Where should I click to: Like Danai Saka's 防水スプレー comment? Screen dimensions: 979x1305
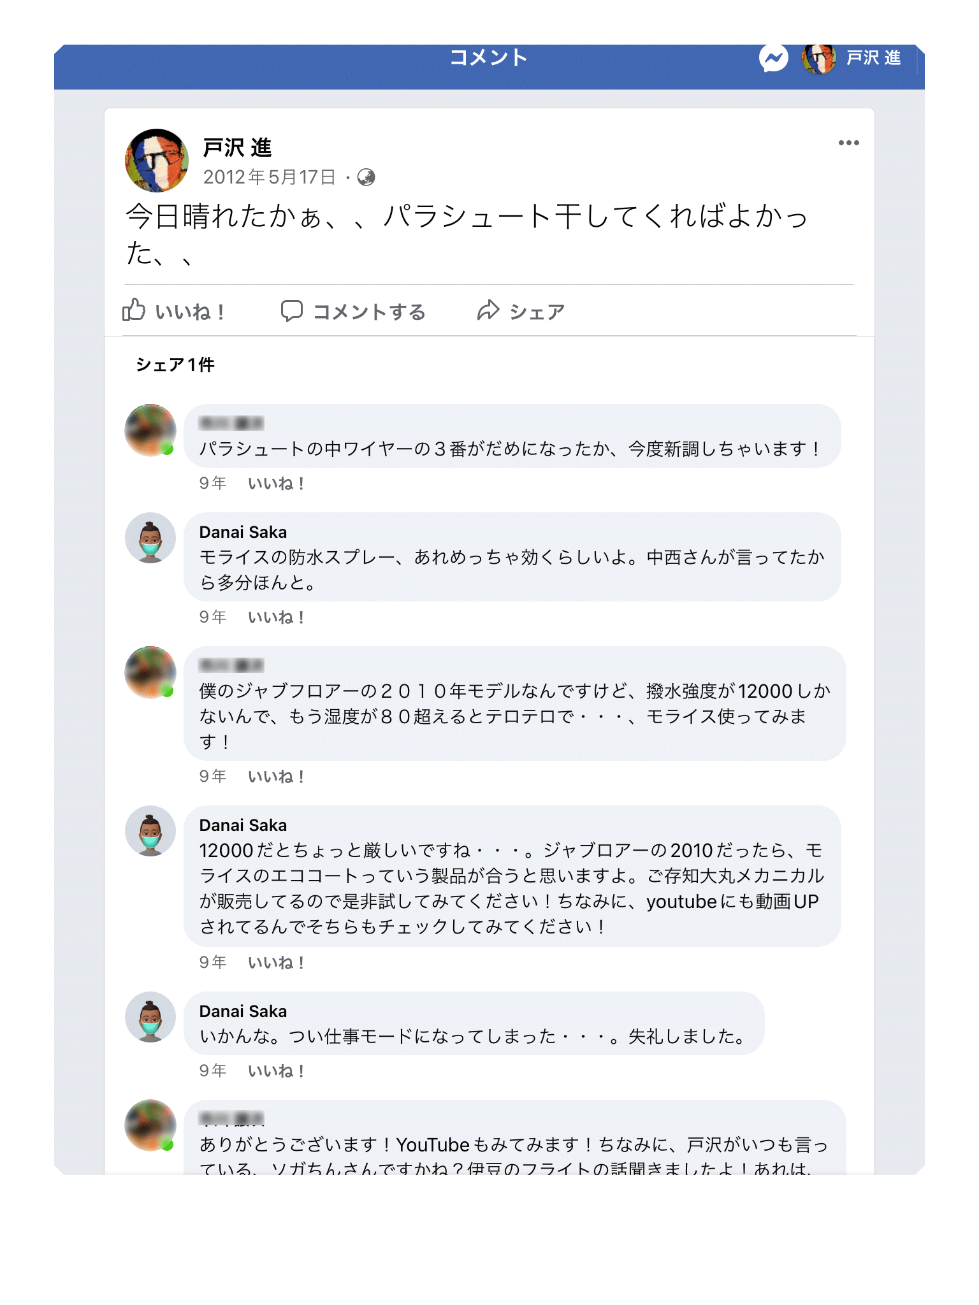[x=276, y=617]
